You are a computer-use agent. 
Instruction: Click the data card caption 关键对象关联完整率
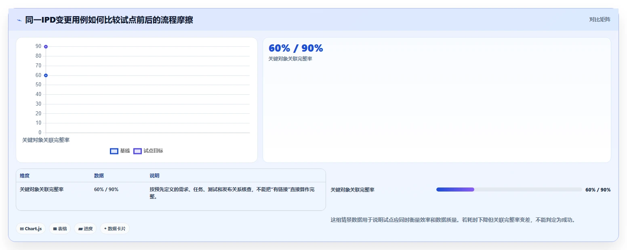point(290,59)
